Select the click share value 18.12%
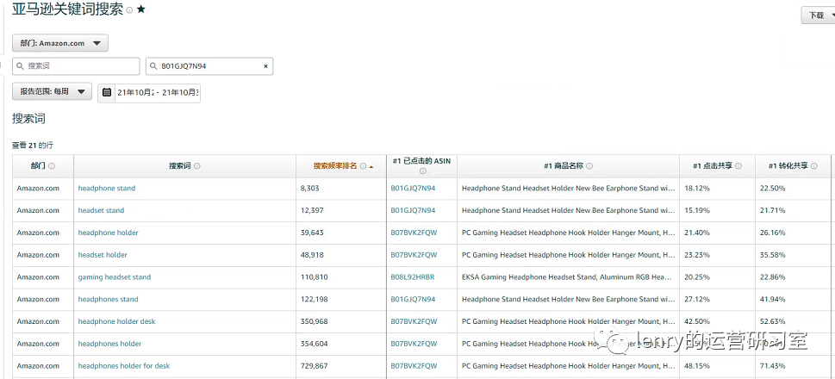This screenshot has width=835, height=379. [697, 189]
